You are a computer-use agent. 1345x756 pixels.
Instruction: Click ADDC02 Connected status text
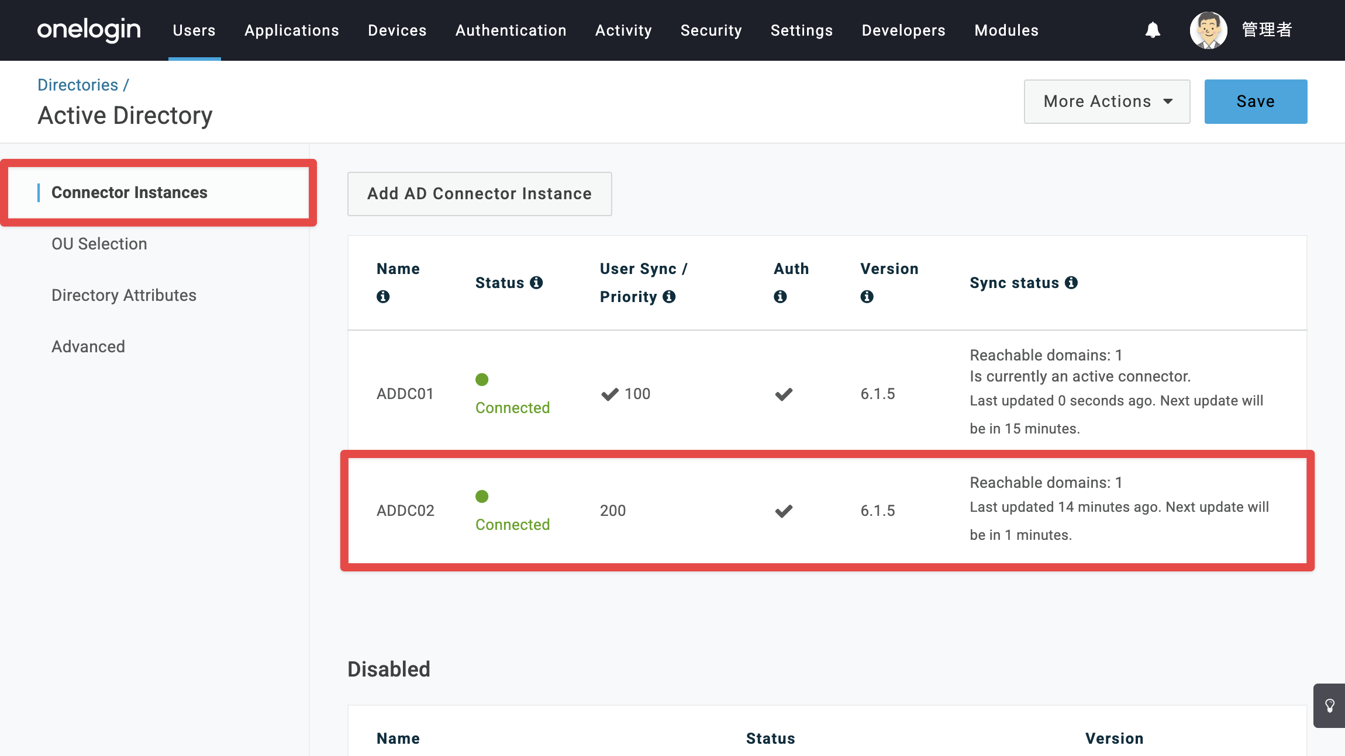(x=512, y=525)
